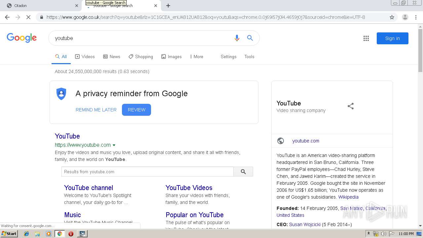Open the Music sitelink
Image resolution: width=423 pixels, height=238 pixels.
click(x=72, y=215)
